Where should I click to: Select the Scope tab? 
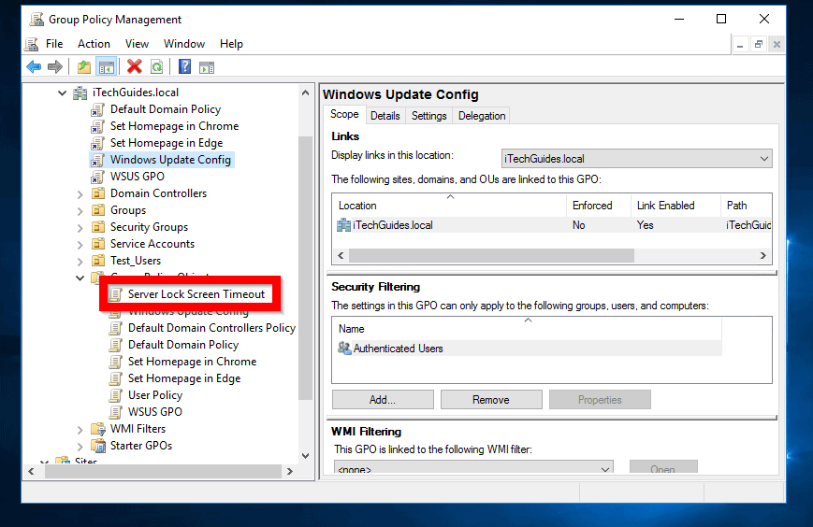coord(344,114)
